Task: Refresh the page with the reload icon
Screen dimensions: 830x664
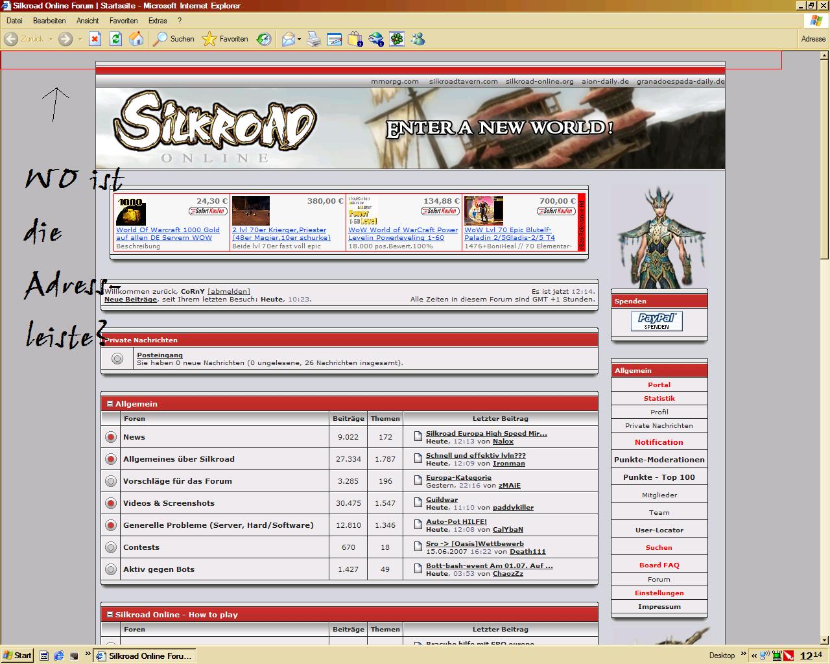Action: [x=115, y=39]
